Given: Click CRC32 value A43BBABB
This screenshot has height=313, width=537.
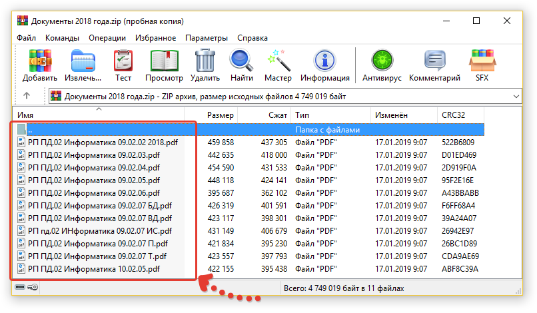Looking at the screenshot, I should tap(460, 193).
